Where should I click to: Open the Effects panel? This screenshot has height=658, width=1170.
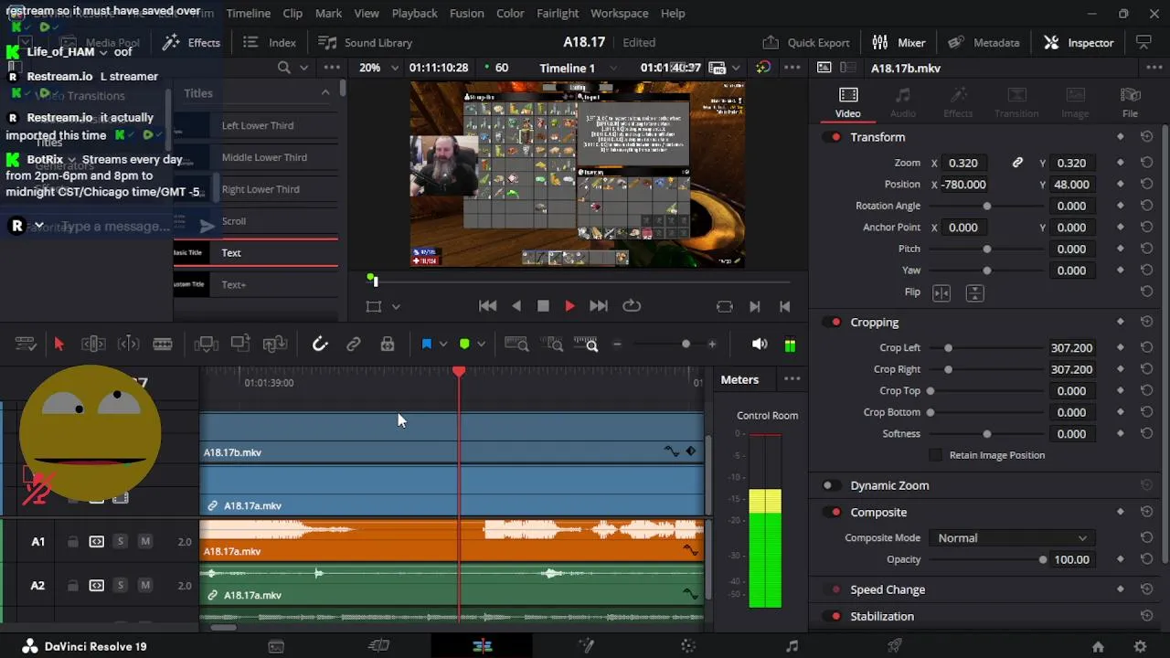191,42
